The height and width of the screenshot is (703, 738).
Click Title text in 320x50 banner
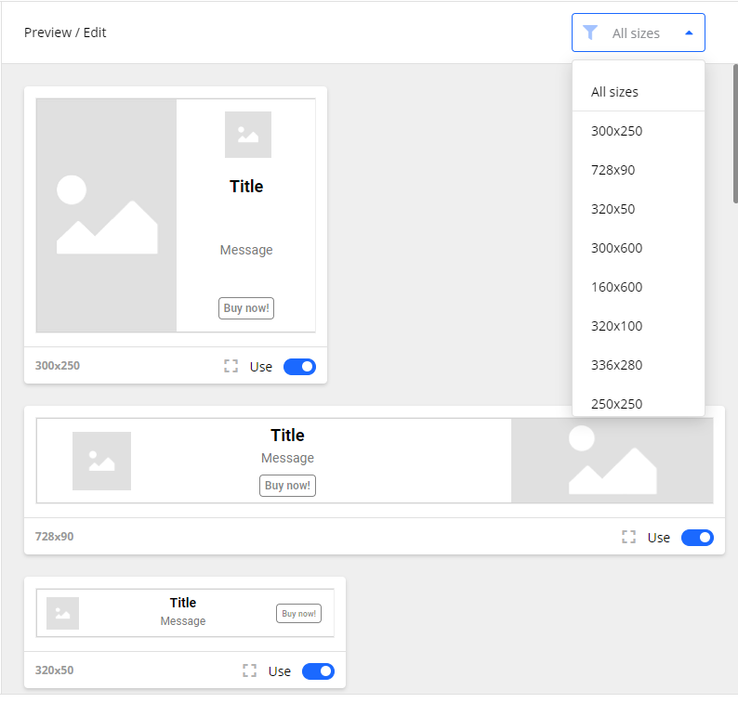pos(183,603)
